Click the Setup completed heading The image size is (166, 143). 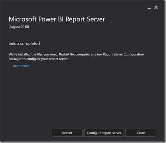[x=24, y=43]
